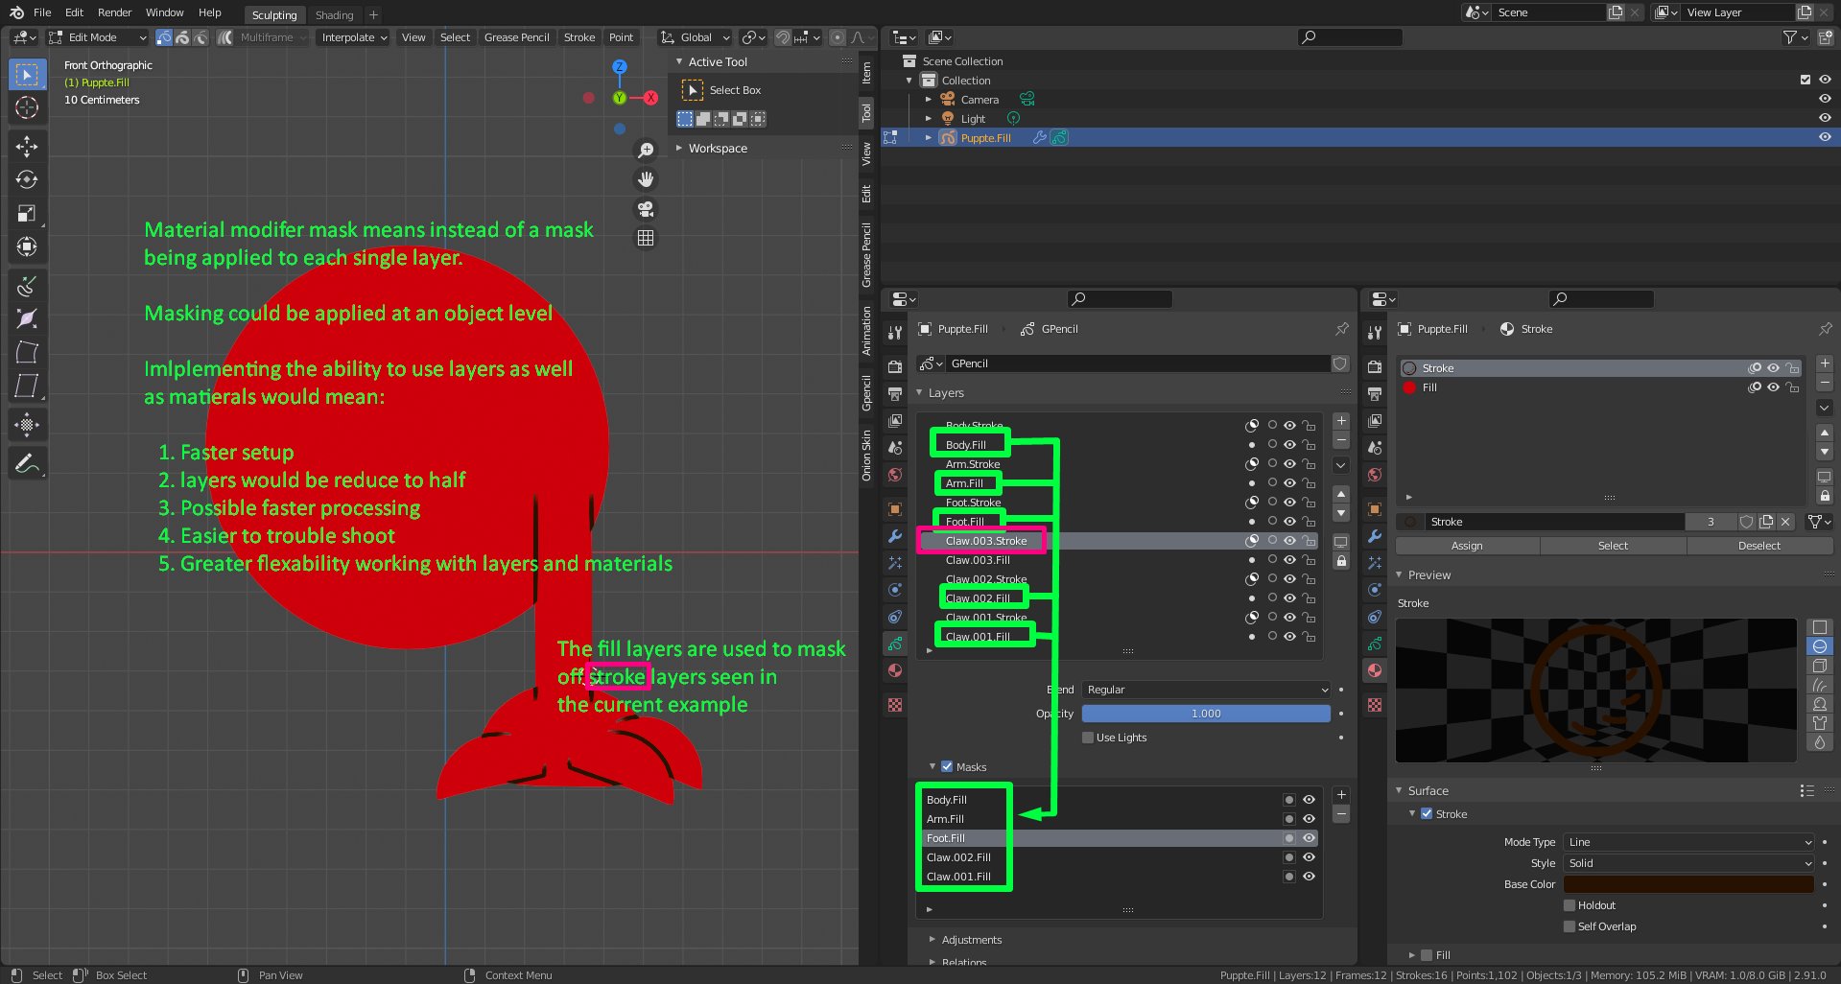Viewport: 1841px width, 984px height.
Task: Open the Mode Type Line dropdown
Action: click(x=1688, y=842)
